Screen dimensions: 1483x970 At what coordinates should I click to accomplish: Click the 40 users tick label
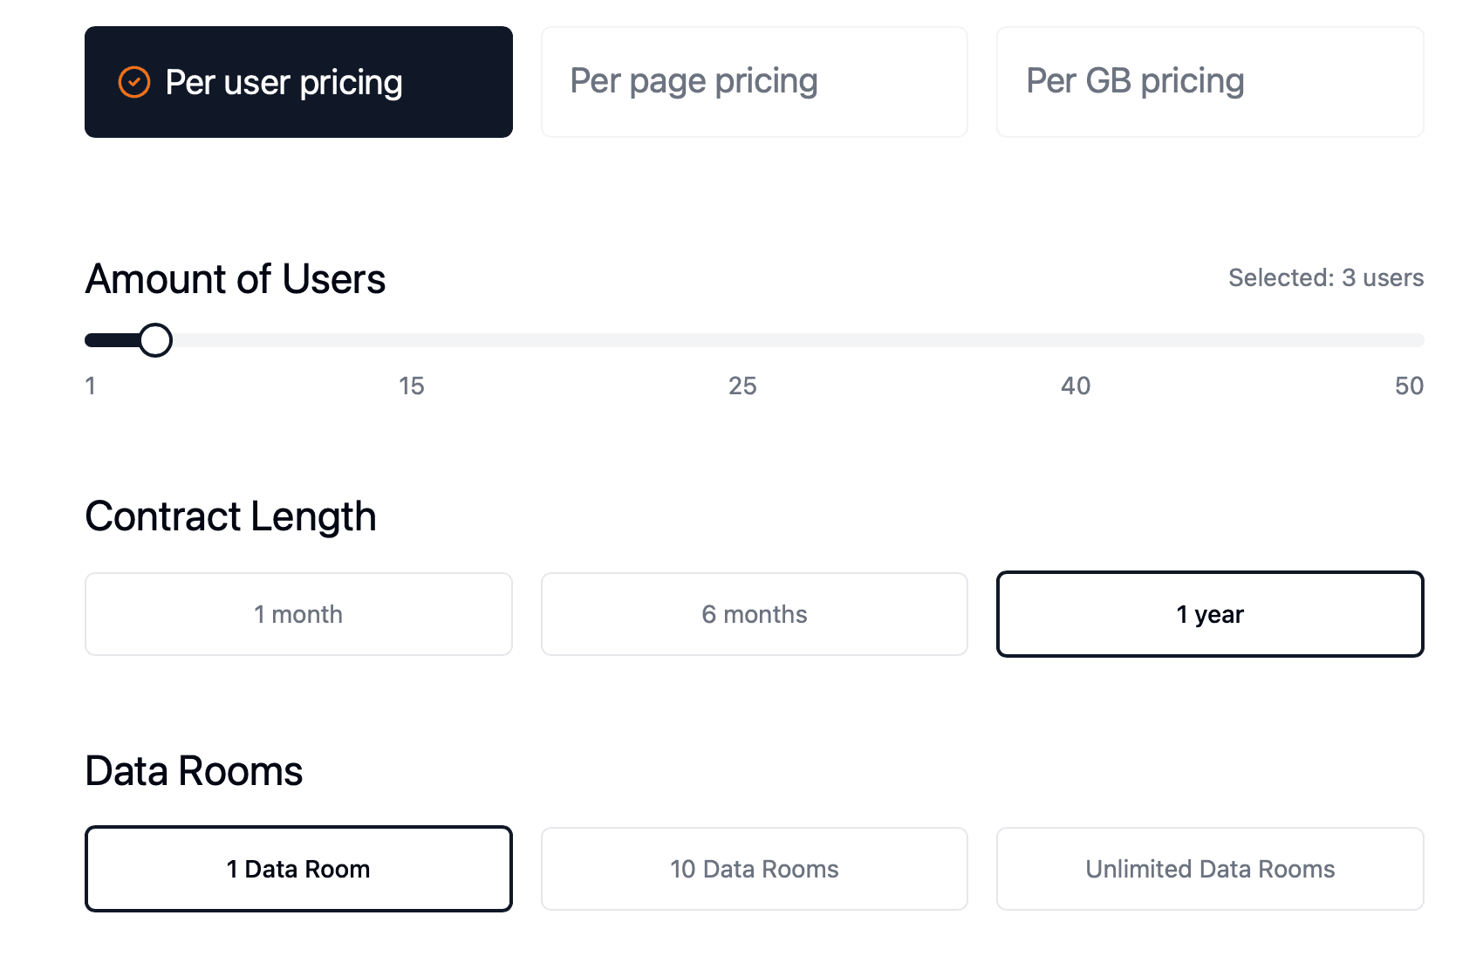(1076, 386)
